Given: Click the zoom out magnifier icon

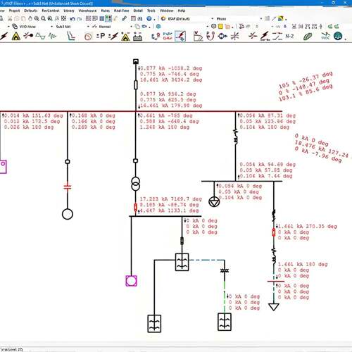Looking at the screenshot, I should tap(43, 18).
